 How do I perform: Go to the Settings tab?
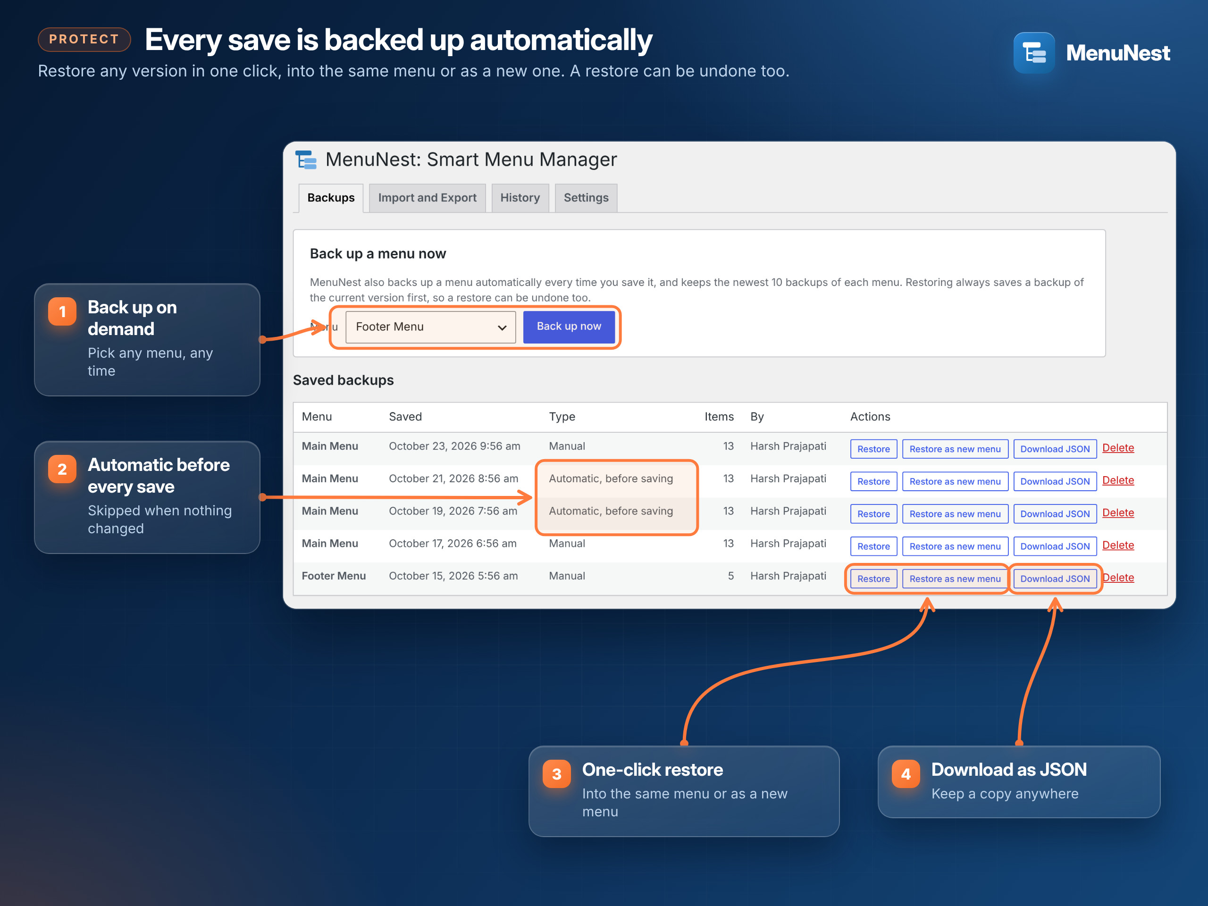(586, 198)
